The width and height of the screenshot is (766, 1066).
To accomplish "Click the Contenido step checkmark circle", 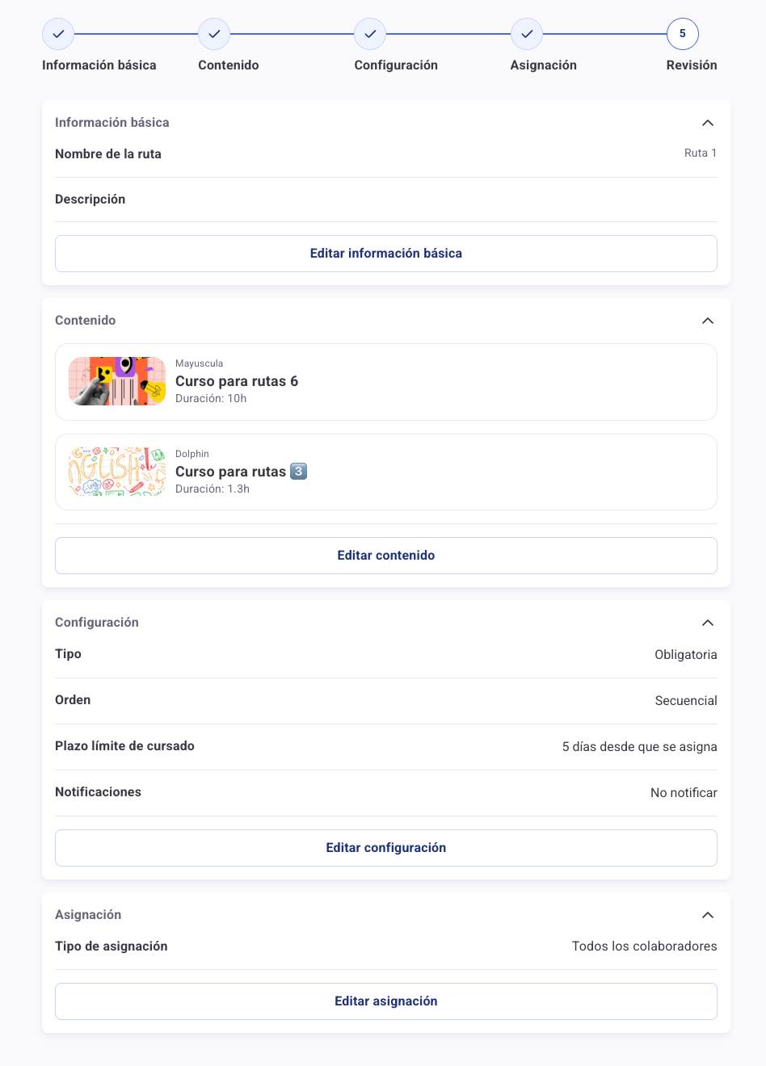I will tap(214, 34).
